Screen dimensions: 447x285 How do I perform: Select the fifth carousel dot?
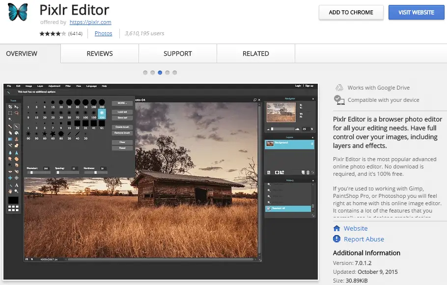(175, 73)
